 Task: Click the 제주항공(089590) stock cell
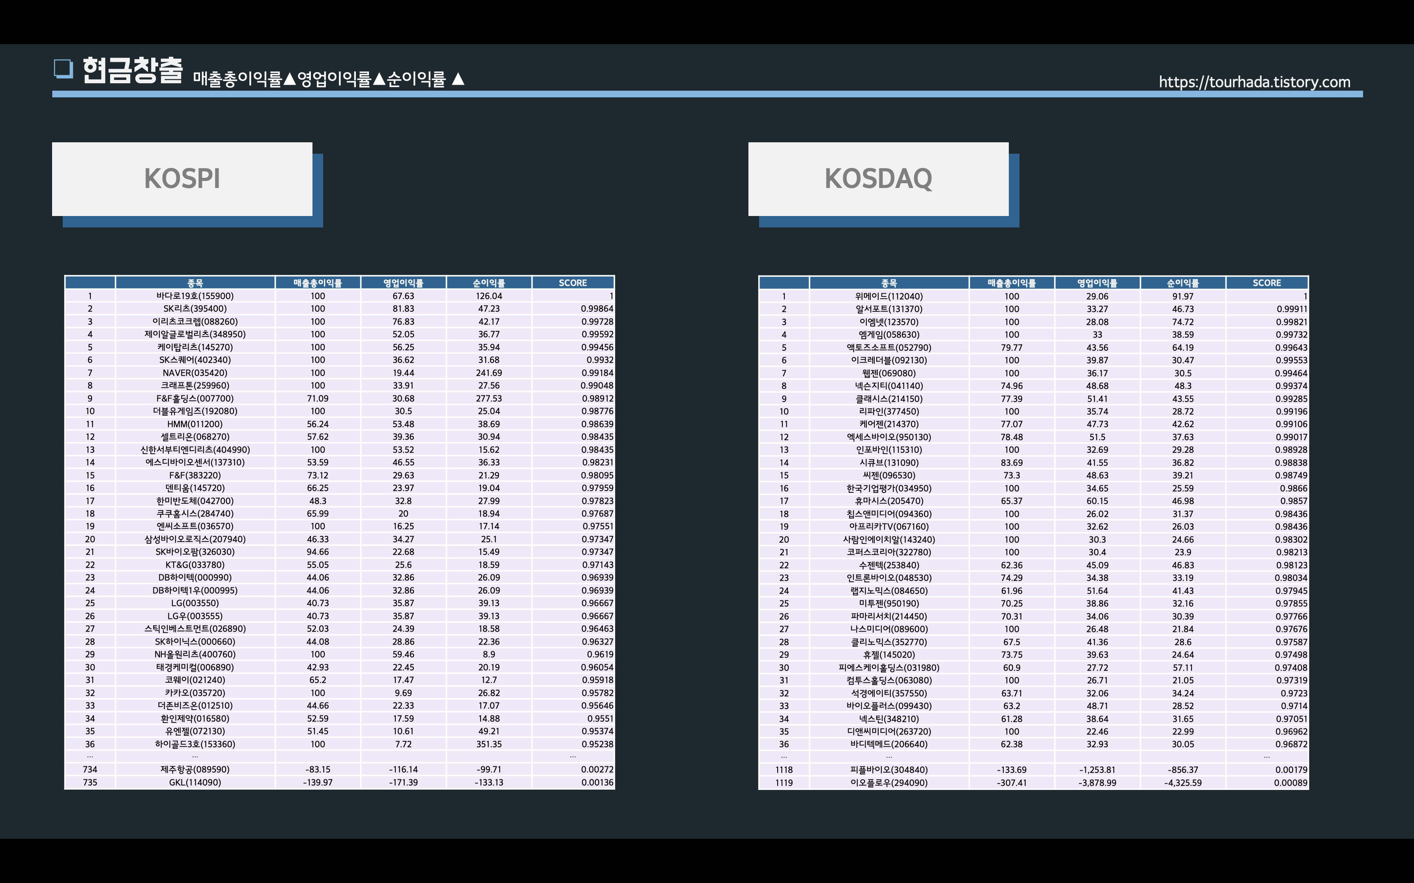(x=195, y=770)
